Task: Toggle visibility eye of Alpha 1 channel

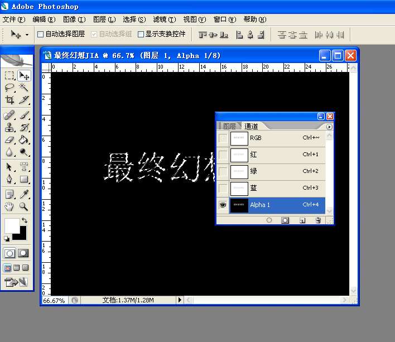Action: [x=223, y=205]
